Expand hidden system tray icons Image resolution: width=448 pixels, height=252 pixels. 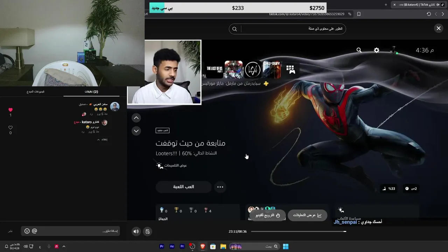click(64, 246)
